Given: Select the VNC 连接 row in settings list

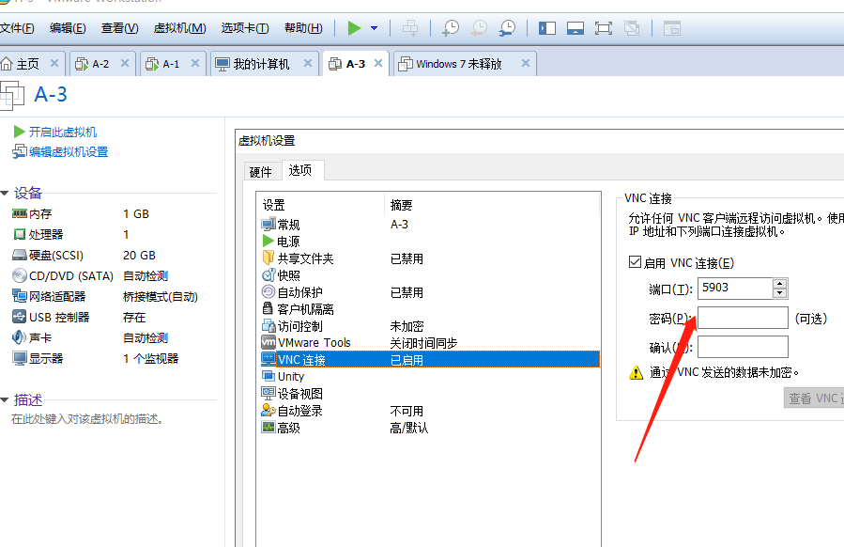Looking at the screenshot, I should tap(430, 359).
